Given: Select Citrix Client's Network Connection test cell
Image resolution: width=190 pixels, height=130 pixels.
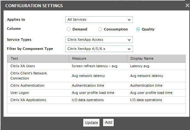Looking at the screenshot, I should 38,76.
